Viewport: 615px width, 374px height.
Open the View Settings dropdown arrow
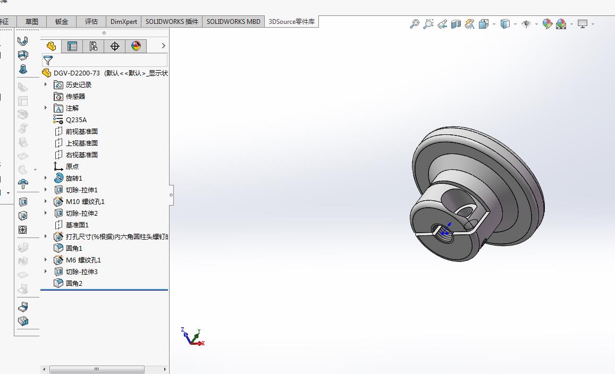click(593, 24)
